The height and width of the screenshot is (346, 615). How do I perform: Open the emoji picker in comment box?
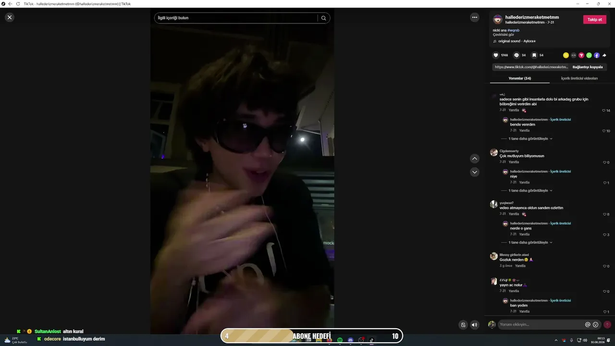[x=596, y=325]
